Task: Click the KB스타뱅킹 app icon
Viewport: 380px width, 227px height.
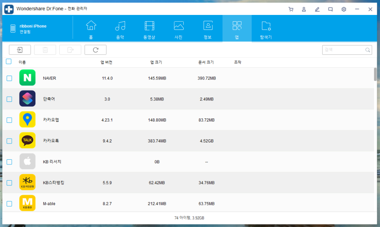Action: (x=28, y=182)
